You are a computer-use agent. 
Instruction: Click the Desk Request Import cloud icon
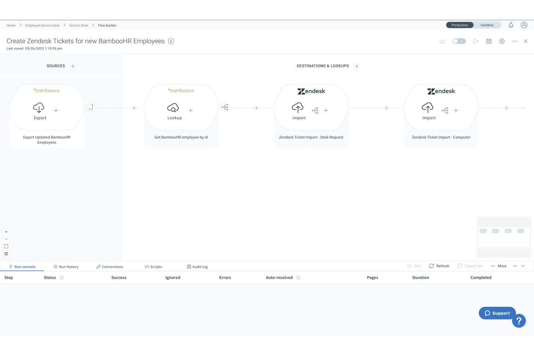298,107
